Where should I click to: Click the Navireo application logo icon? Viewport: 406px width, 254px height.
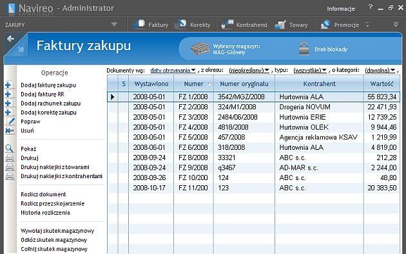pyautogui.click(x=11, y=8)
